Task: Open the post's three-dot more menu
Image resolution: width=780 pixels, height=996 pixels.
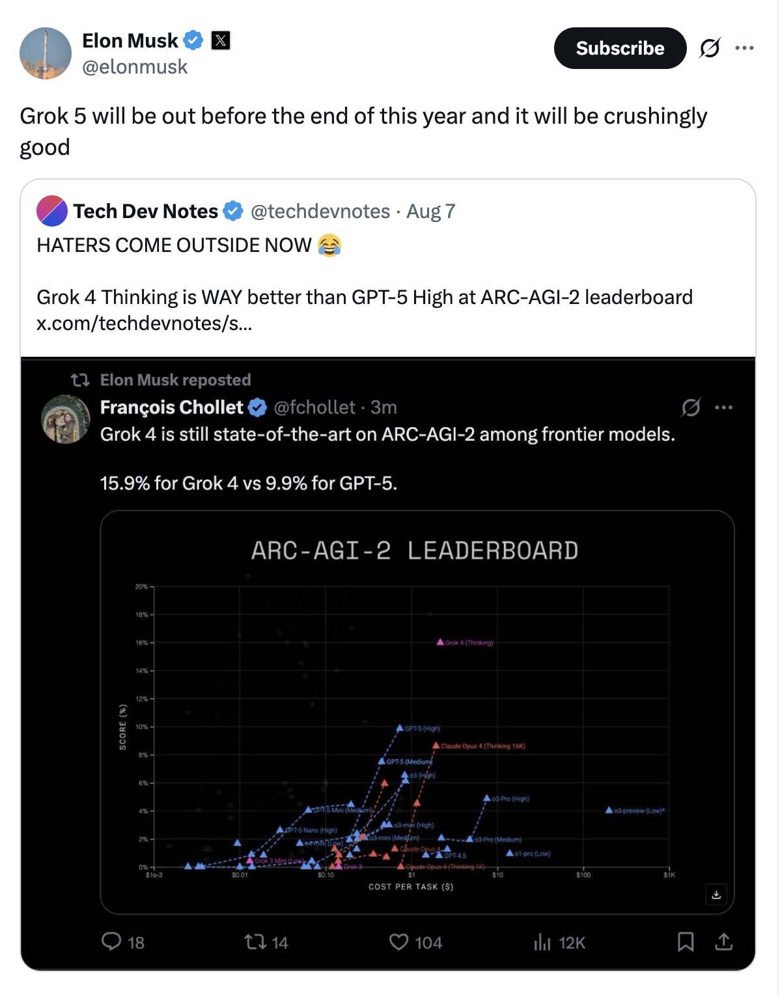Action: click(x=744, y=48)
